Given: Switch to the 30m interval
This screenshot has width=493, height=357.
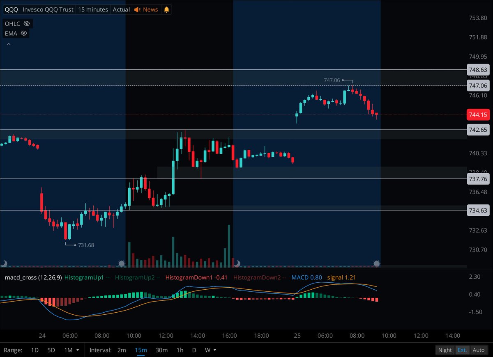Looking at the screenshot, I should pos(161,350).
